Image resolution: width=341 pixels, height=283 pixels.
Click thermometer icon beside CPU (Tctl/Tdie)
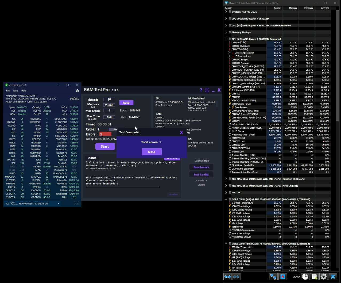(x=230, y=43)
